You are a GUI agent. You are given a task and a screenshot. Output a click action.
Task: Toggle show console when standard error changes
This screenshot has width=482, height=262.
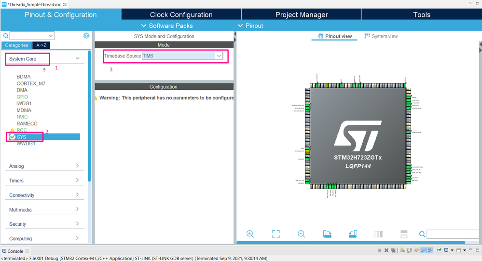click(430, 250)
